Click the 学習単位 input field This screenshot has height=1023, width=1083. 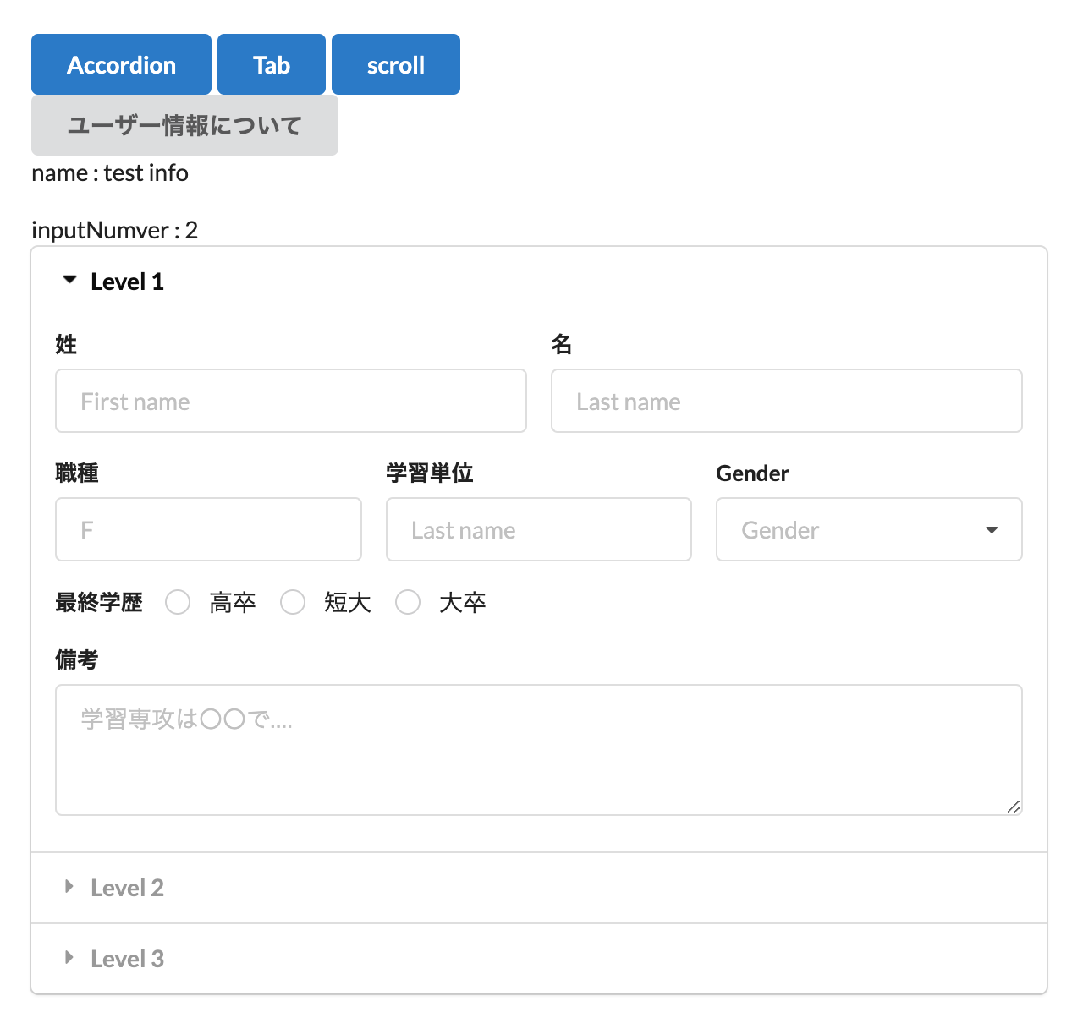coord(538,529)
